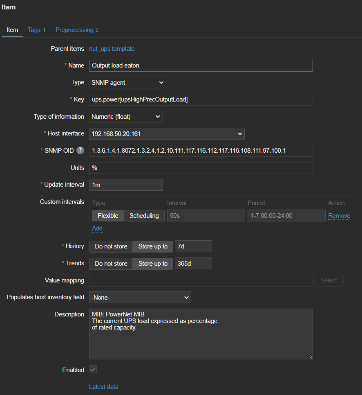Add a new custom interval

tap(97, 228)
